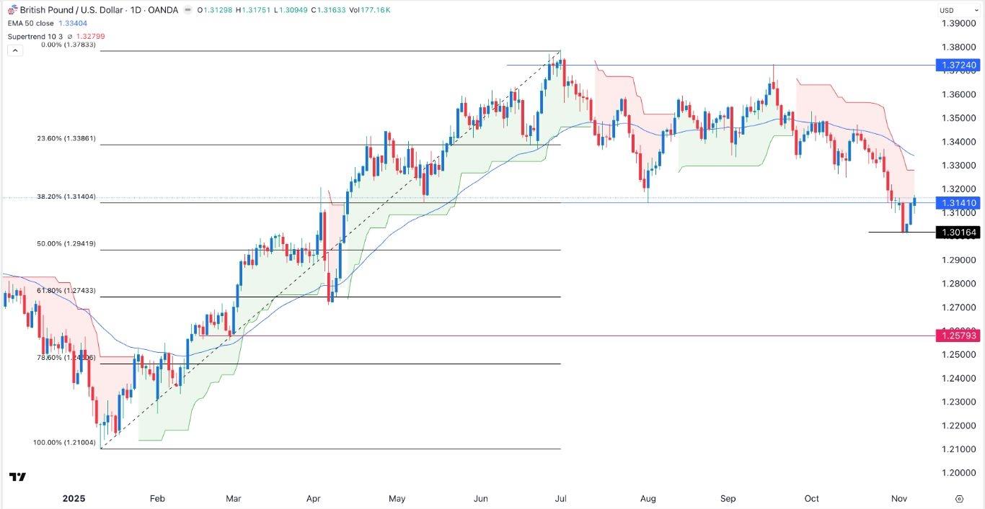Click the 2025 label on time axis
This screenshot has height=509, width=985.
click(x=74, y=499)
